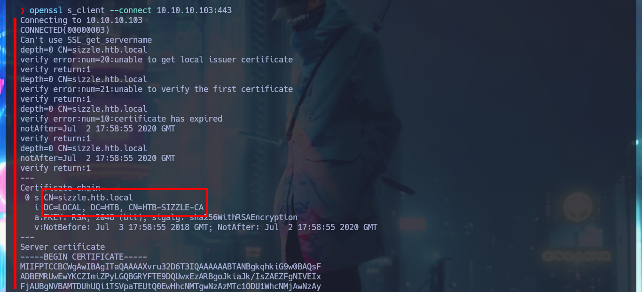Click highlighted CN=sizzle.htb.local subject line
The image size is (642, 292).
88,198
